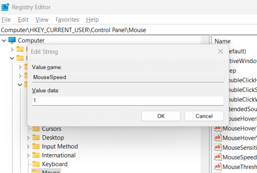Click the Keyboard folder icon

pos(36,164)
